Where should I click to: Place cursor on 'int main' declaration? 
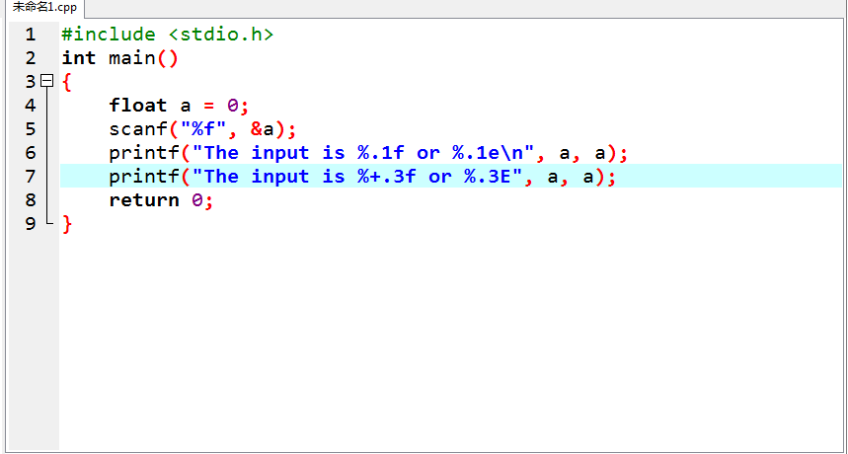[x=119, y=58]
